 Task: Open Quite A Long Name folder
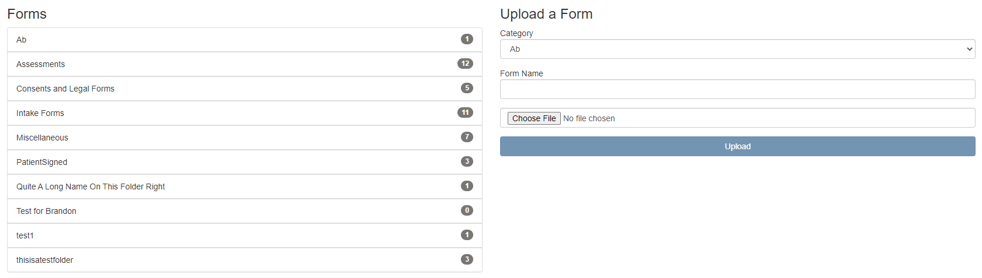(91, 186)
